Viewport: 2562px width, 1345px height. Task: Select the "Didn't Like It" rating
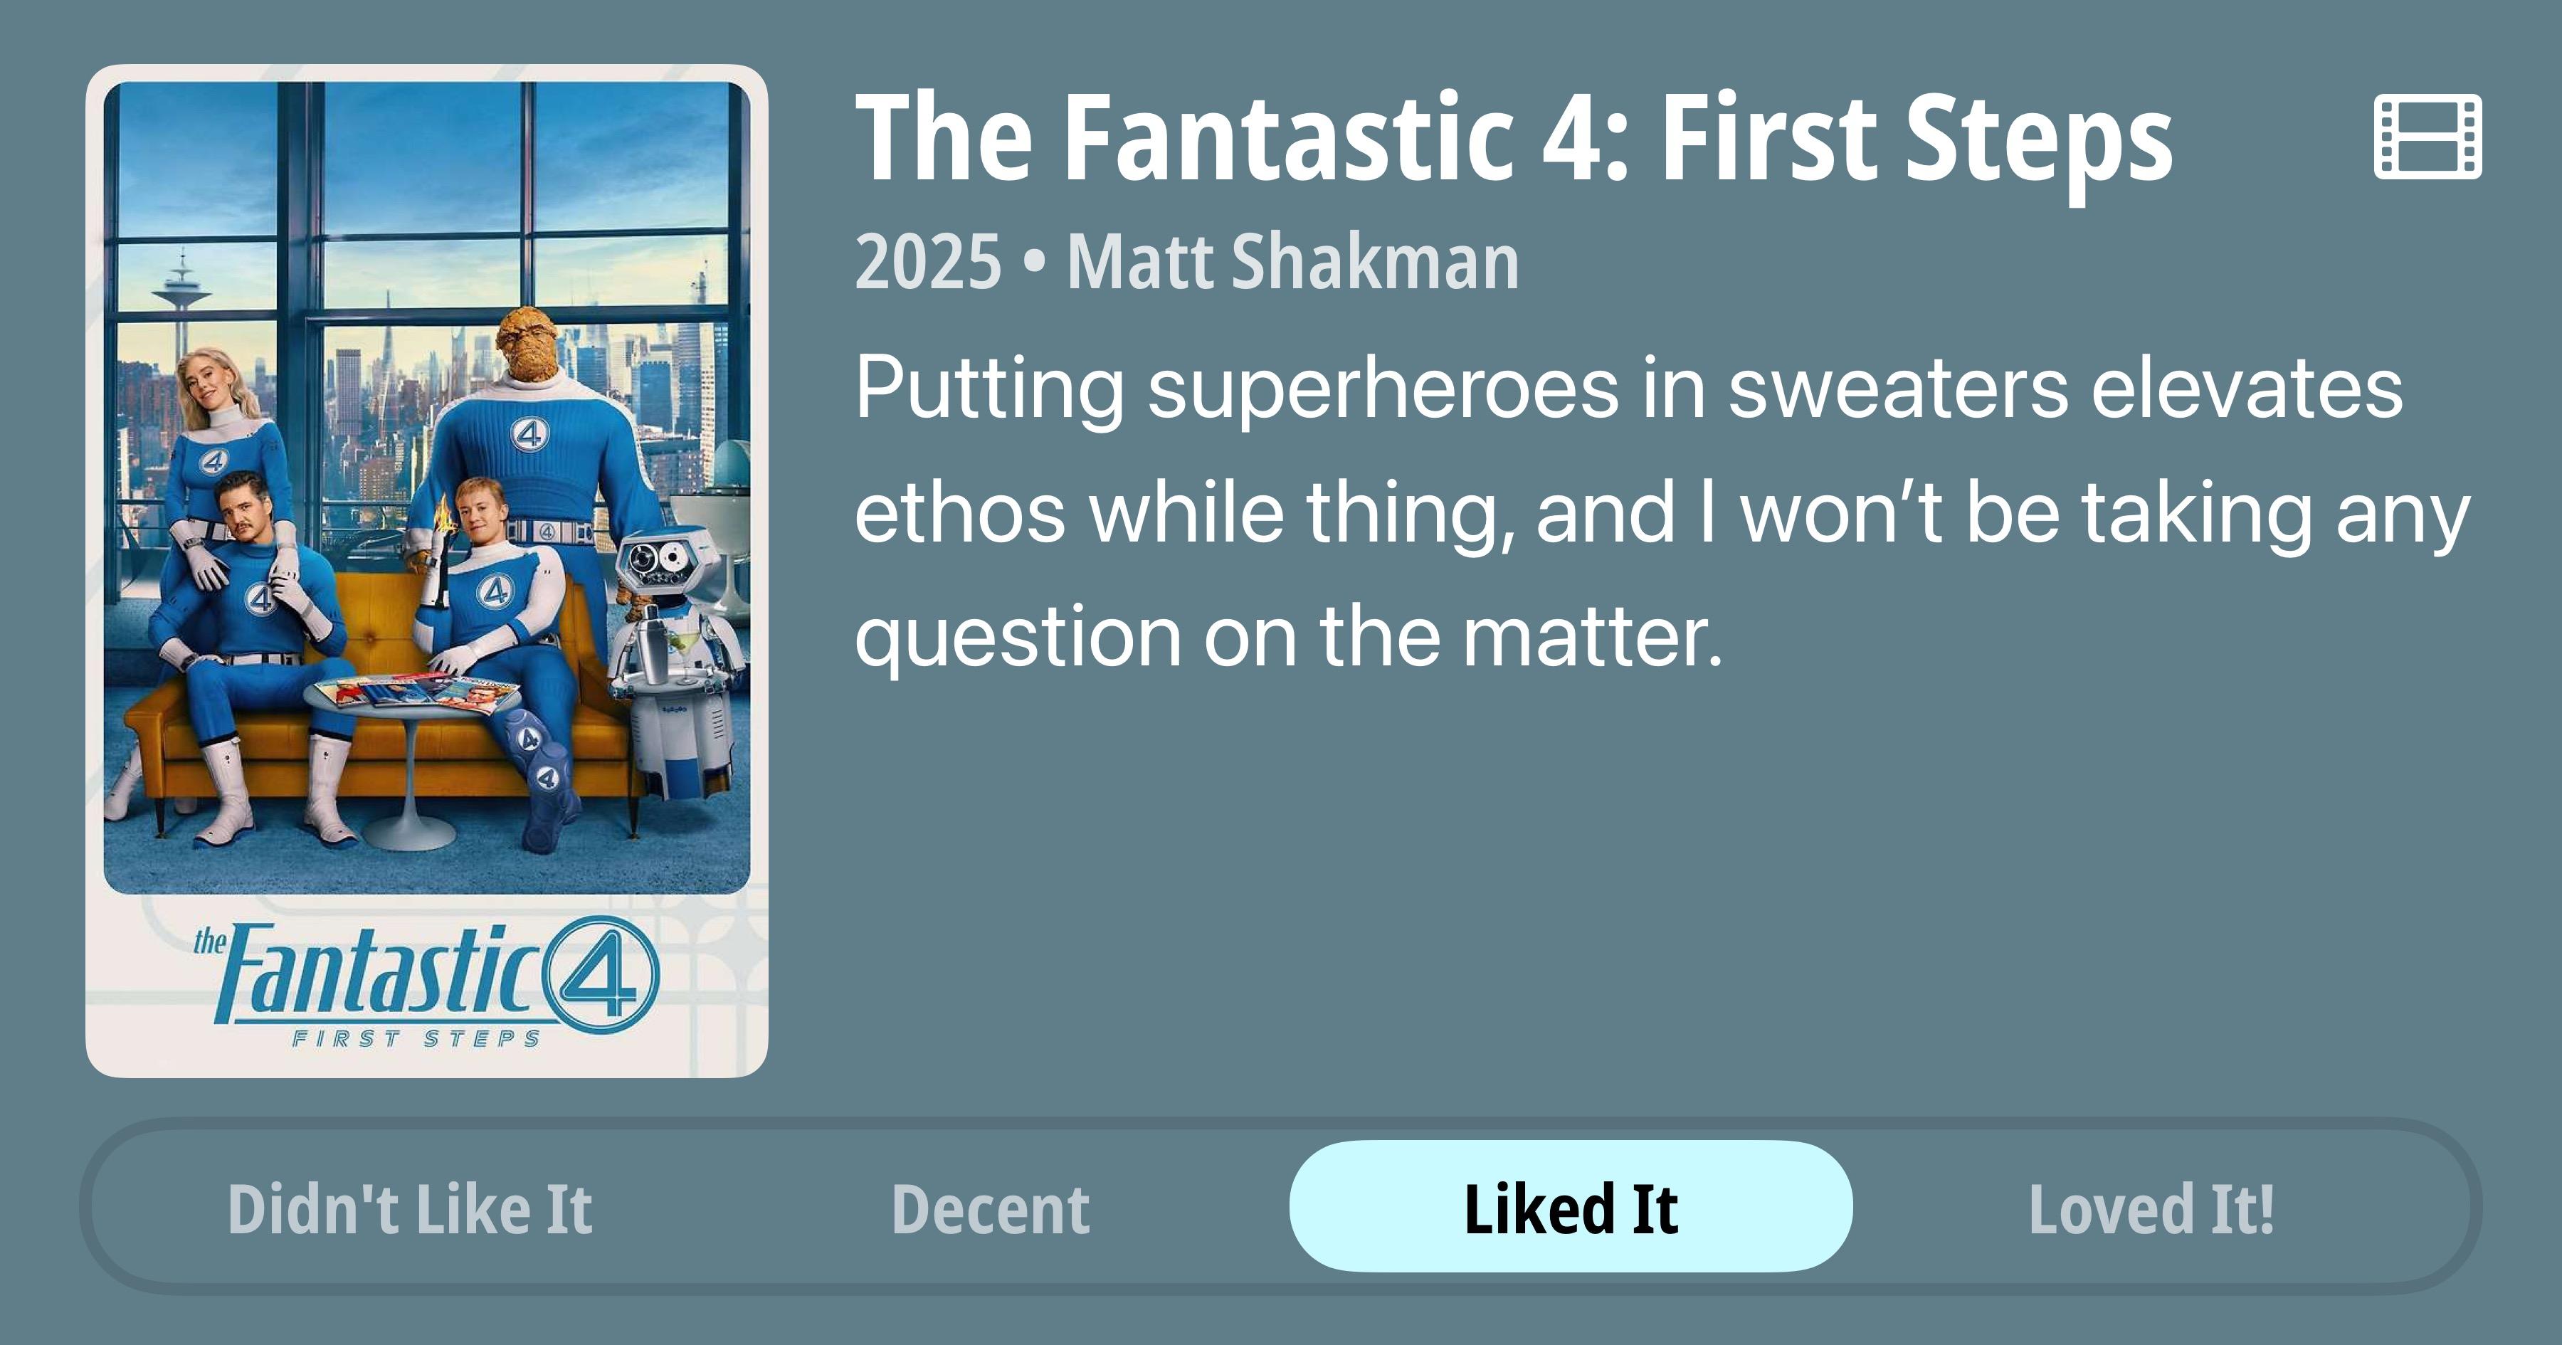[x=410, y=1208]
